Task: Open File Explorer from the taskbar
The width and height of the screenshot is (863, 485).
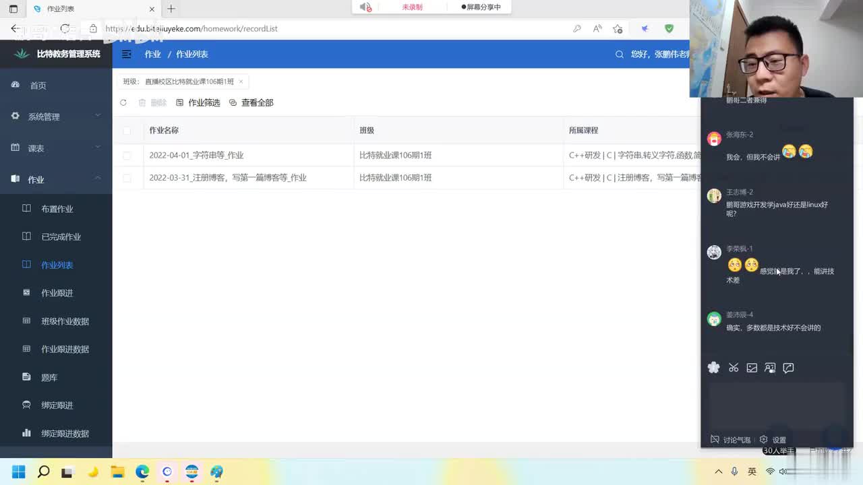Action: [x=117, y=472]
